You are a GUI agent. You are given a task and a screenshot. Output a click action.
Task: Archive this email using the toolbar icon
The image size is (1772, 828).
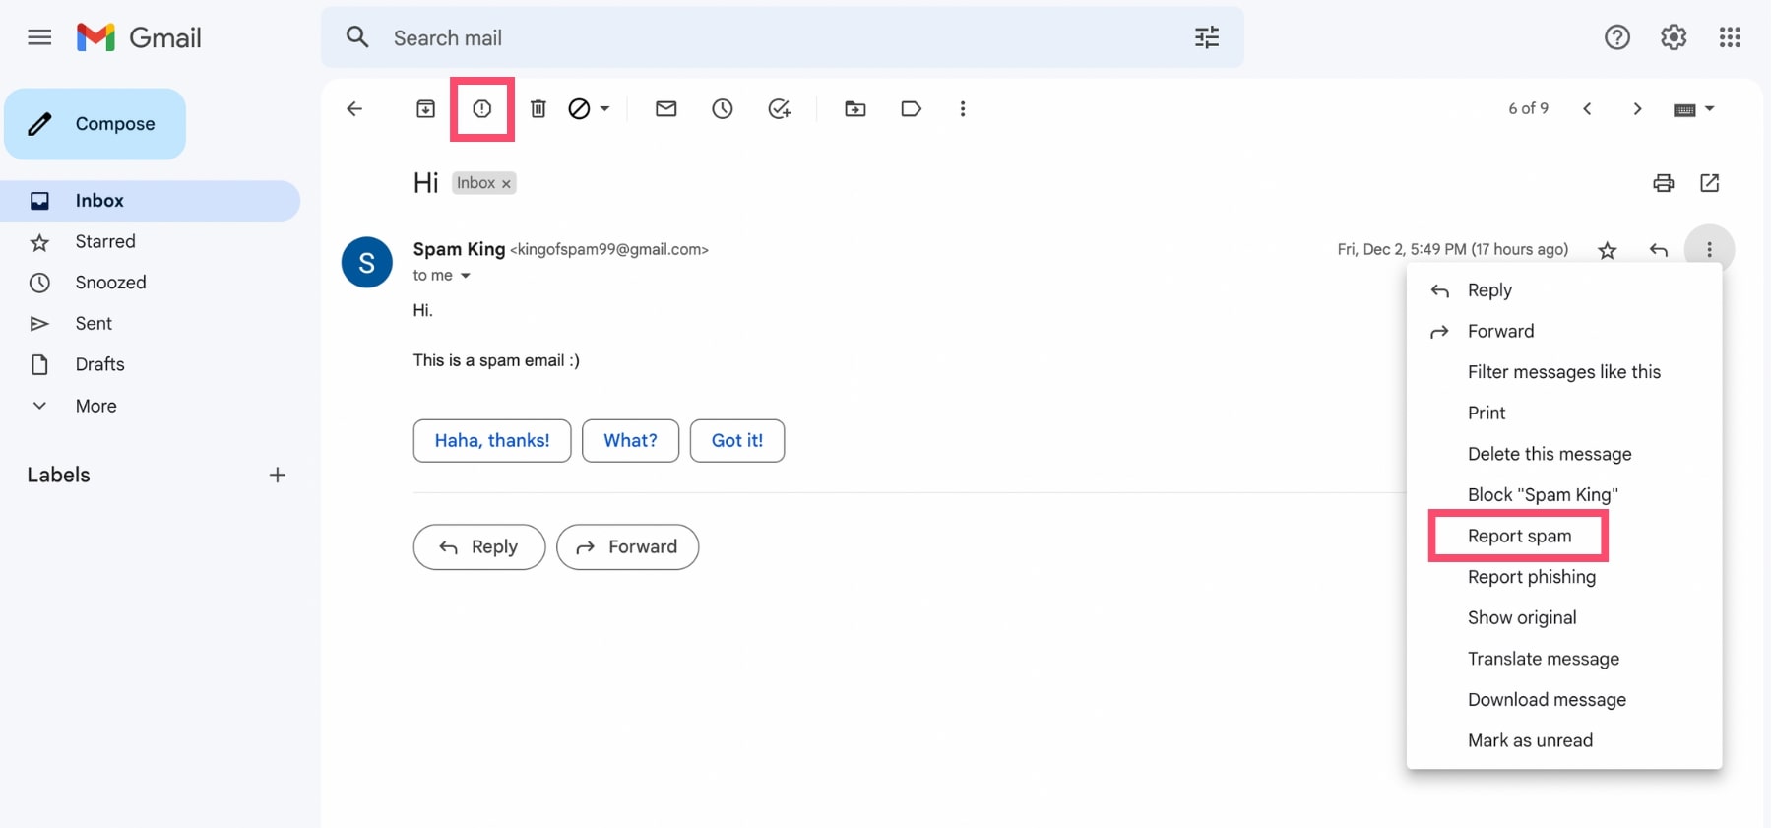click(425, 109)
